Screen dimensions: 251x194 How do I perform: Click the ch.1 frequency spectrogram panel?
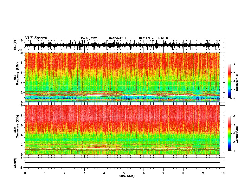[122, 77]
